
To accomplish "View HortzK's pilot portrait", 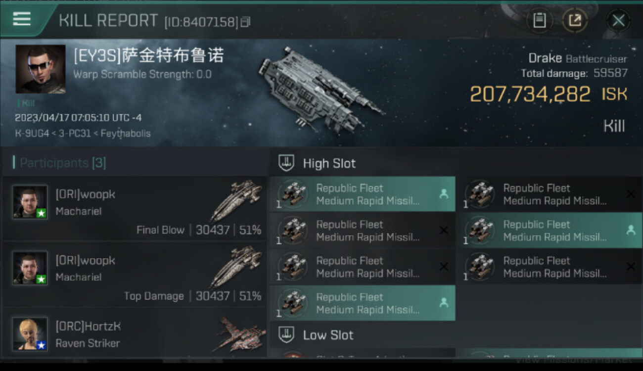I will point(30,334).
